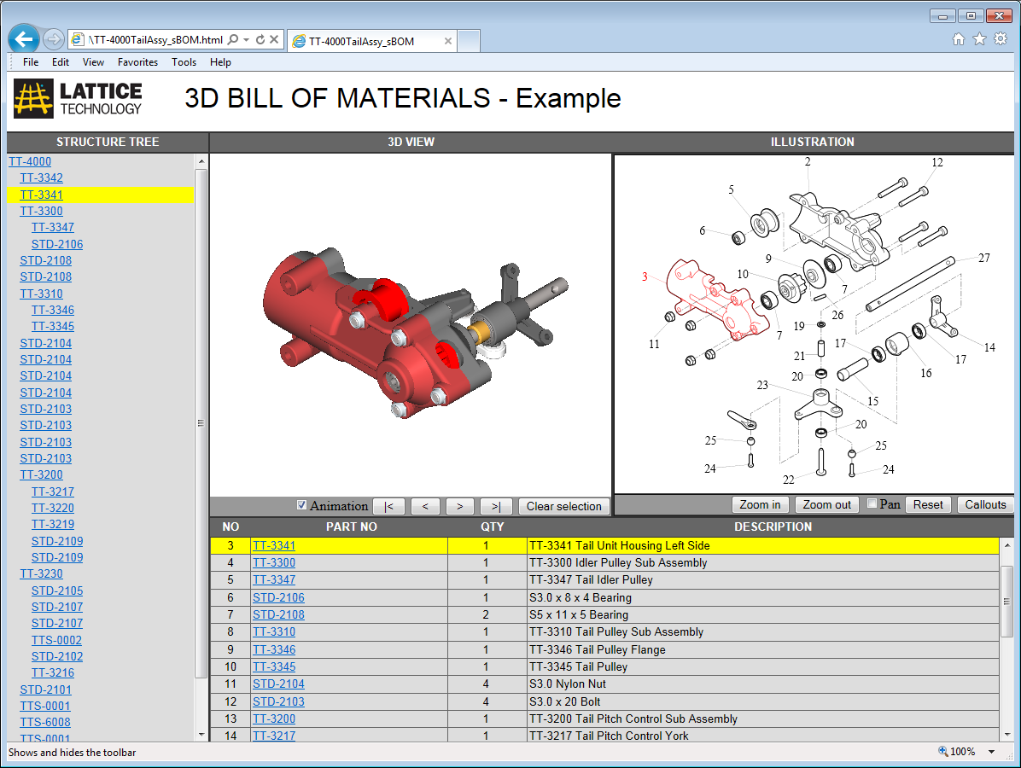
Task: Click the browser Forward arrow button
Action: tap(54, 40)
